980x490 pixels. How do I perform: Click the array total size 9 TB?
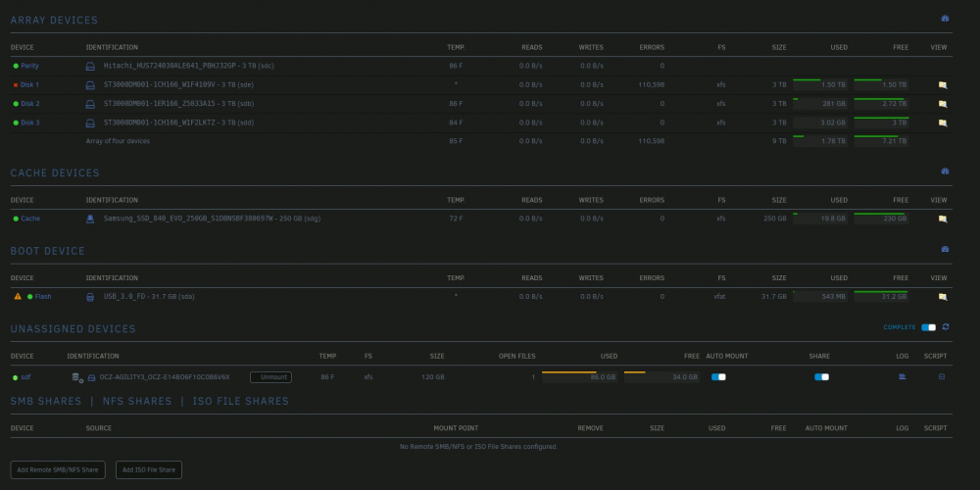coord(779,141)
